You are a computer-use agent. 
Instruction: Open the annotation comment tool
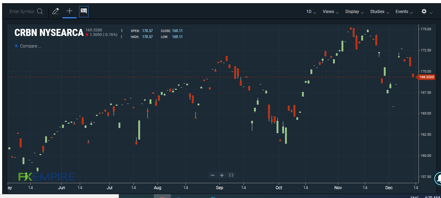[x=84, y=11]
